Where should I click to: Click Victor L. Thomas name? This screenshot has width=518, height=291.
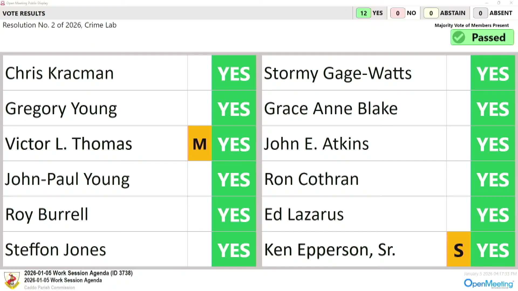pyautogui.click(x=69, y=144)
